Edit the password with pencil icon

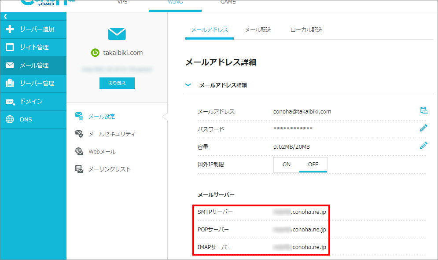[424, 128]
